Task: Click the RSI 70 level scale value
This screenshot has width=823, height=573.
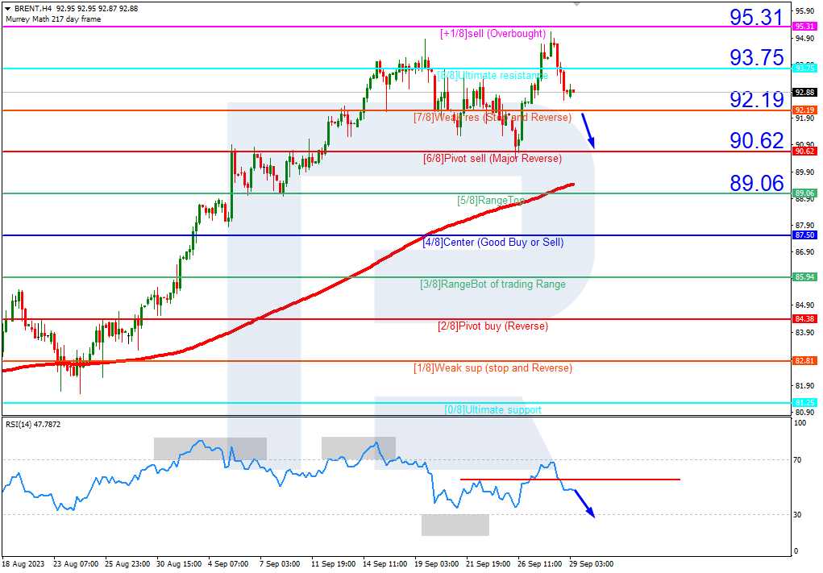Action: pyautogui.click(x=797, y=459)
